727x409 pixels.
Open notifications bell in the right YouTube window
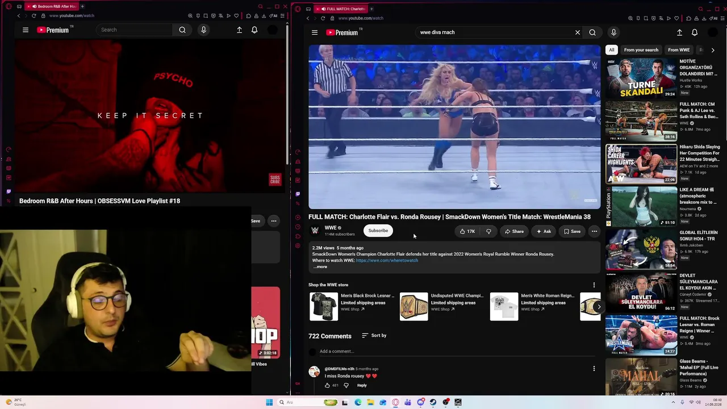pyautogui.click(x=695, y=32)
